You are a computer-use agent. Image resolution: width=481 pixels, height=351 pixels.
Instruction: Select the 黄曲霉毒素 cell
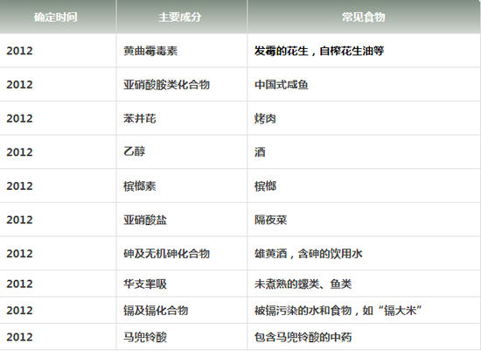pos(181,51)
